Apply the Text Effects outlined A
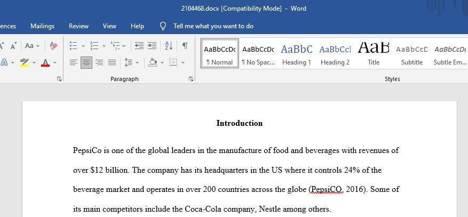This screenshot has width=468, height=217. tap(4, 62)
